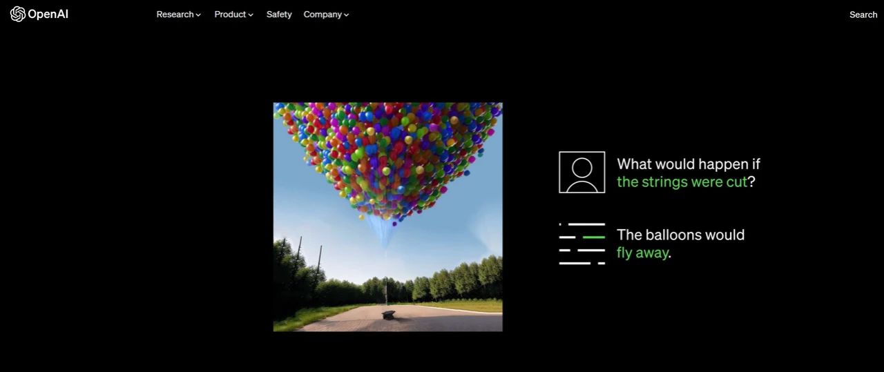
Task: Click 'The balloons would' text
Action: click(x=681, y=235)
